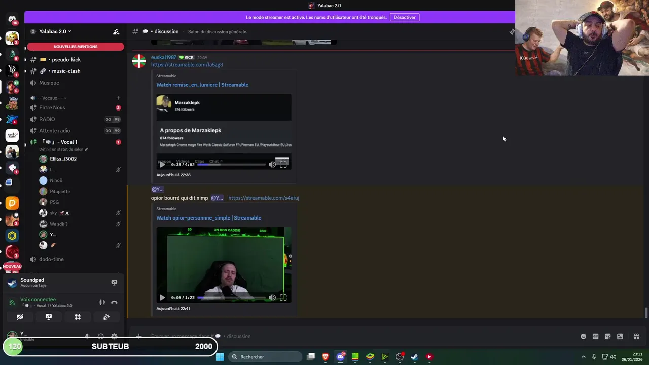Seek within the opior-personne_simple video progress bar

click(x=231, y=298)
